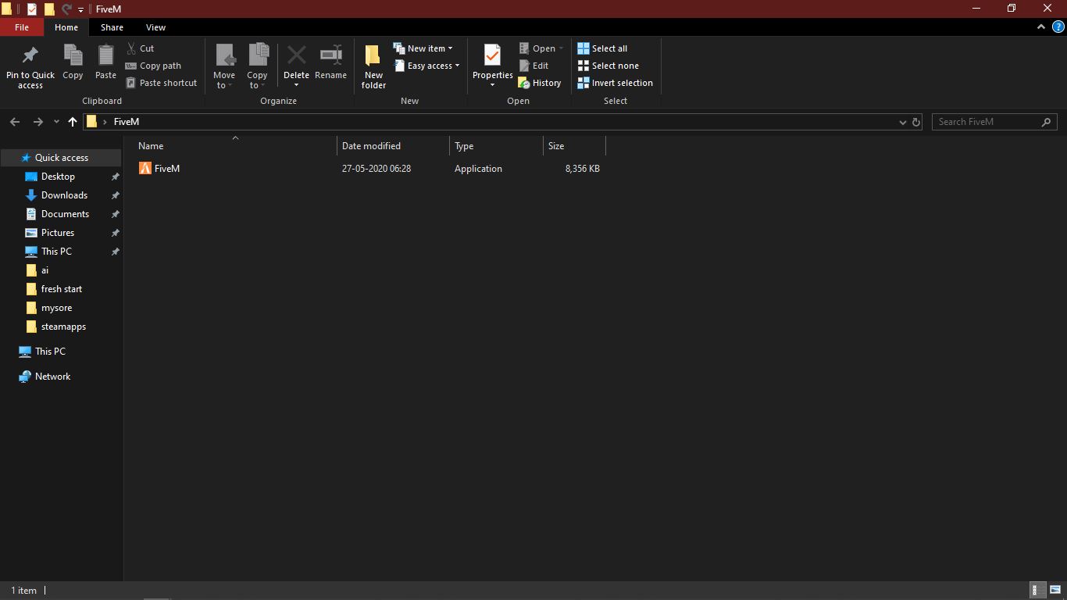Viewport: 1067px width, 600px height.
Task: Click the Search FiveM input field
Action: pyautogui.click(x=987, y=122)
